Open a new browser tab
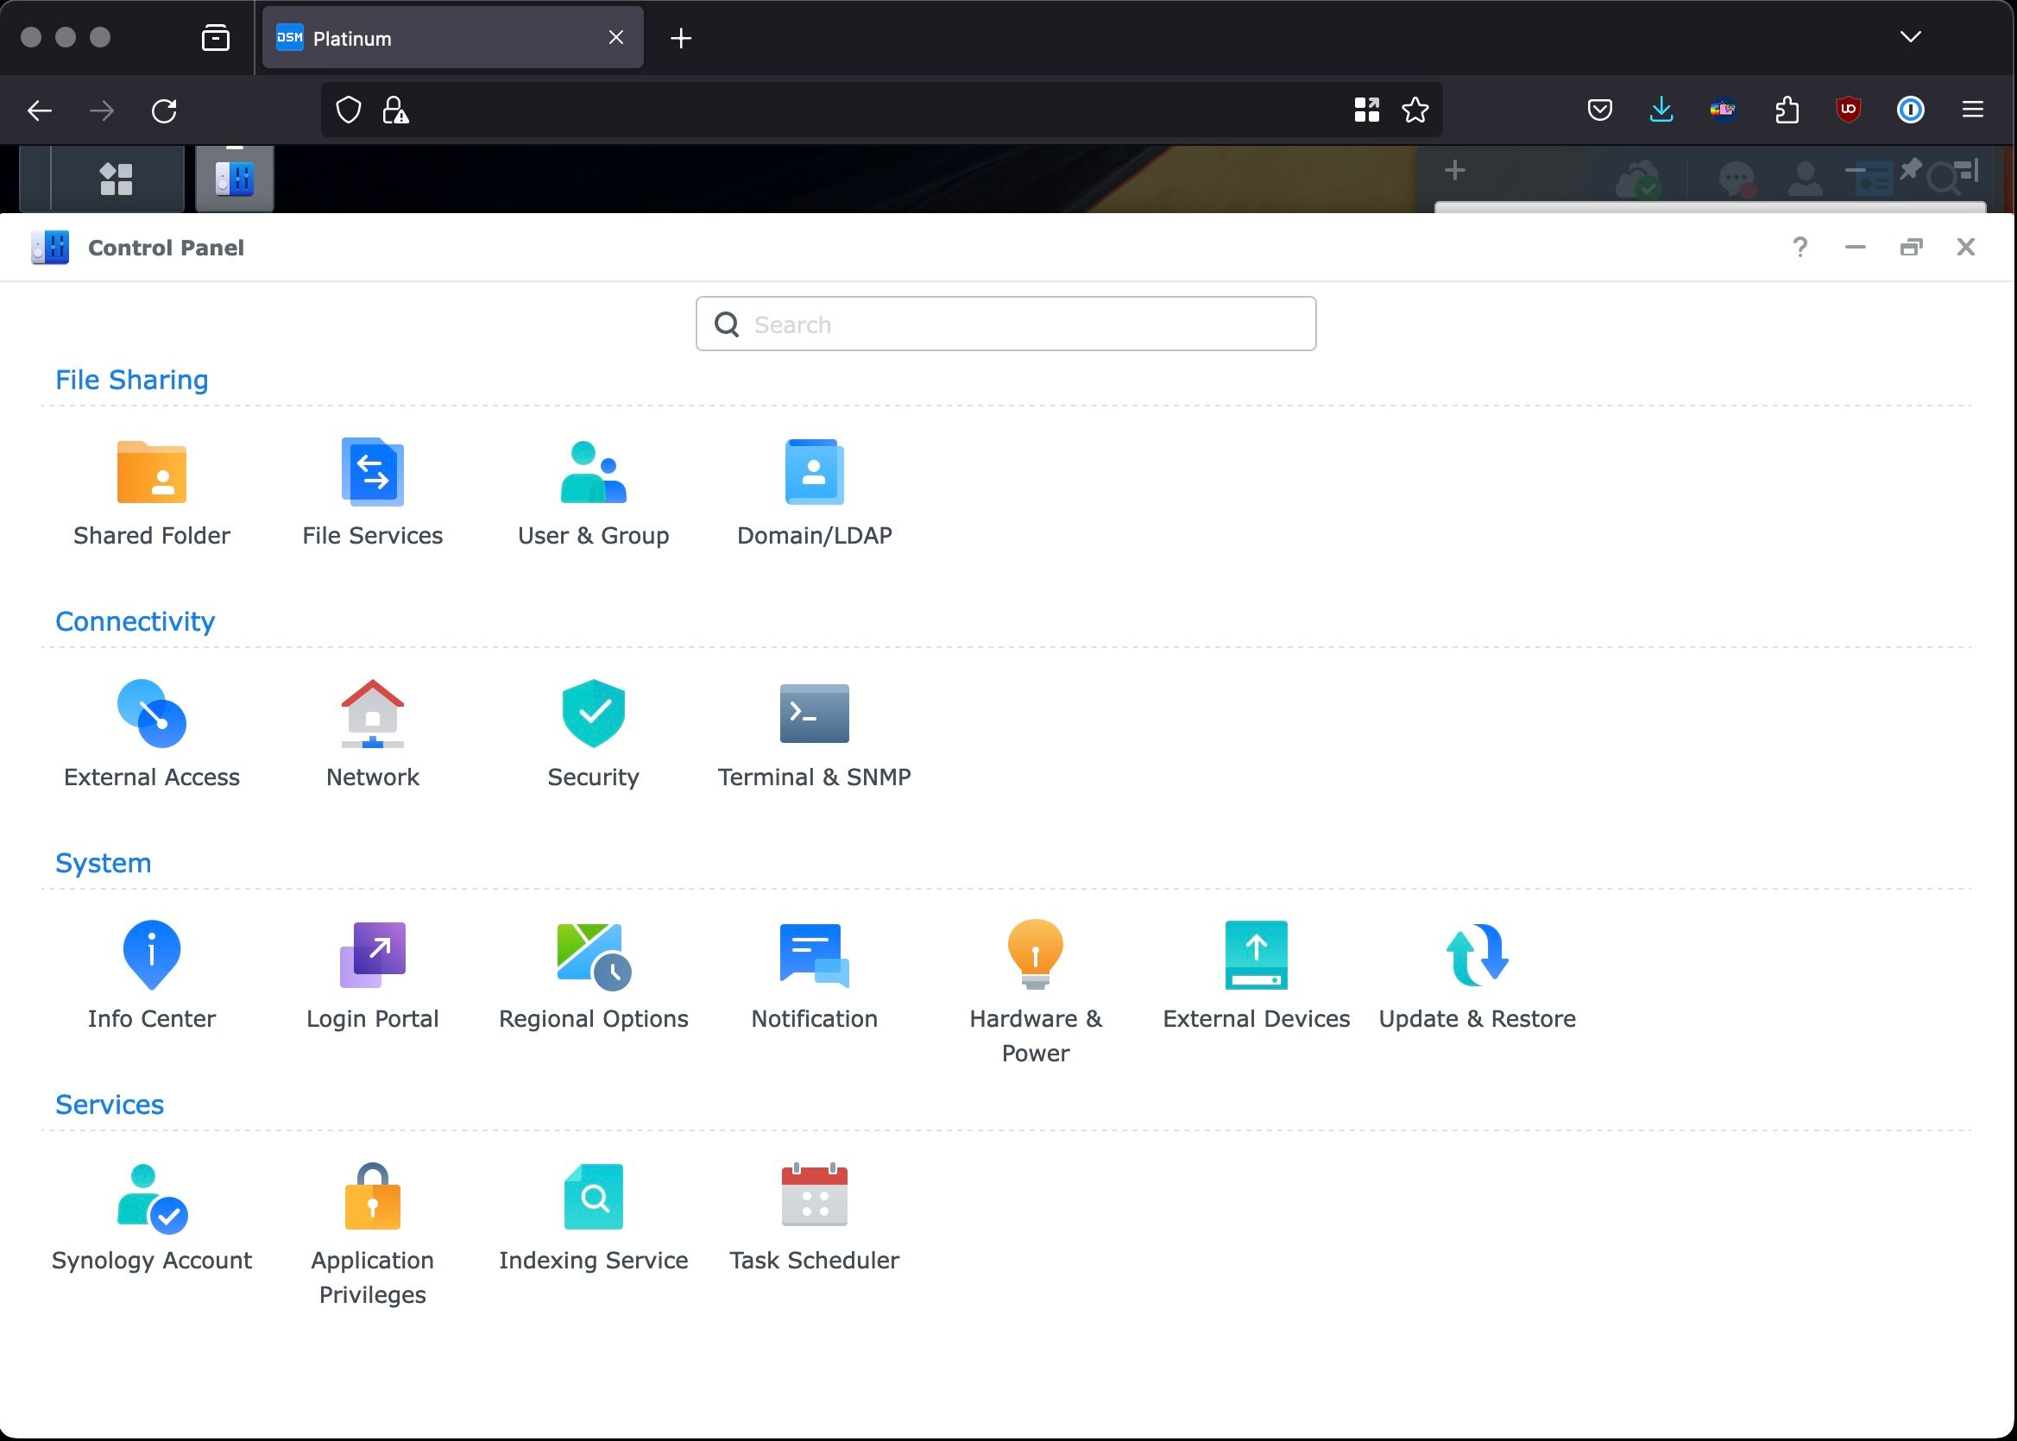Viewport: 2017px width, 1441px height. point(681,38)
